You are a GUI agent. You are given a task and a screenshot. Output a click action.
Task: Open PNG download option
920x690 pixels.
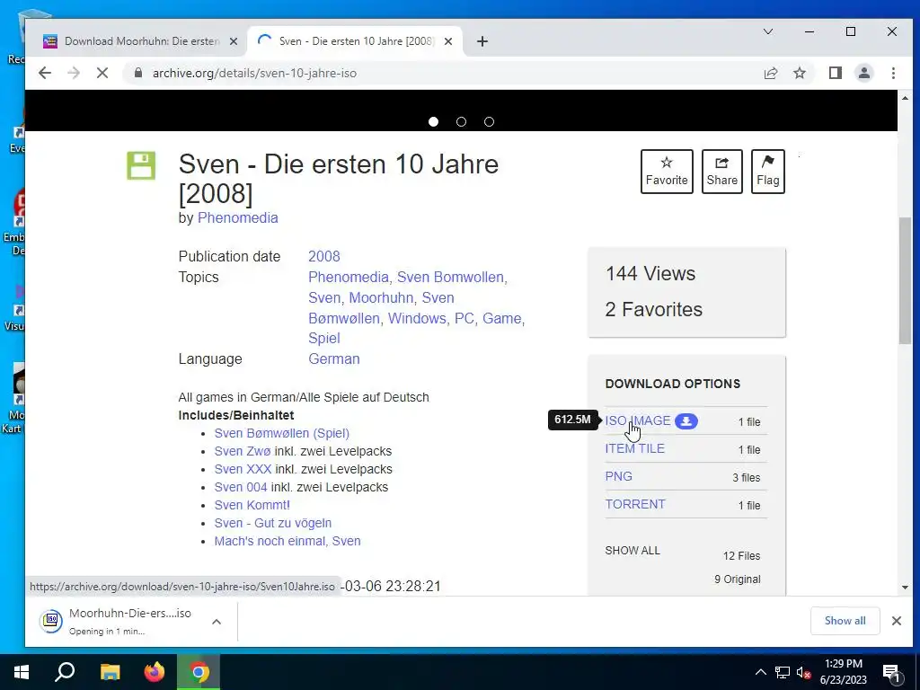pos(618,476)
